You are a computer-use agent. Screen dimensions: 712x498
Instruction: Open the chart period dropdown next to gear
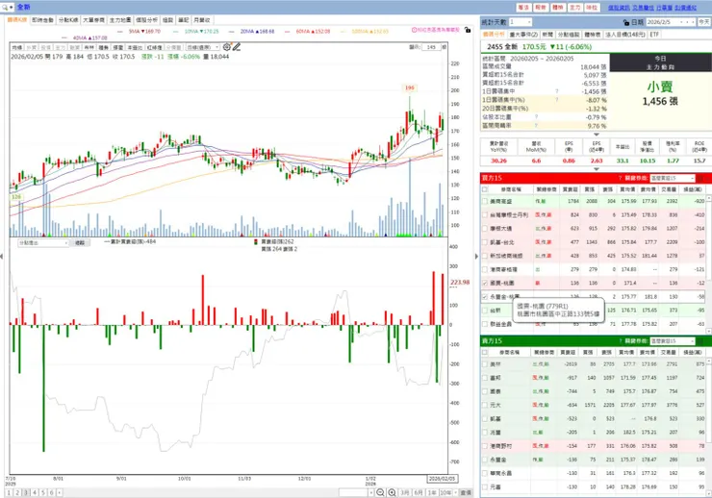pos(203,47)
